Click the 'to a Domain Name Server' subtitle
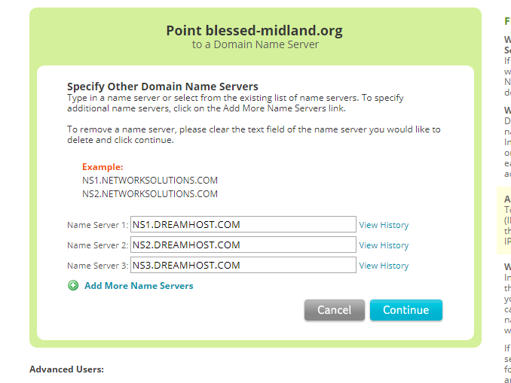The width and height of the screenshot is (511, 383). tap(255, 44)
